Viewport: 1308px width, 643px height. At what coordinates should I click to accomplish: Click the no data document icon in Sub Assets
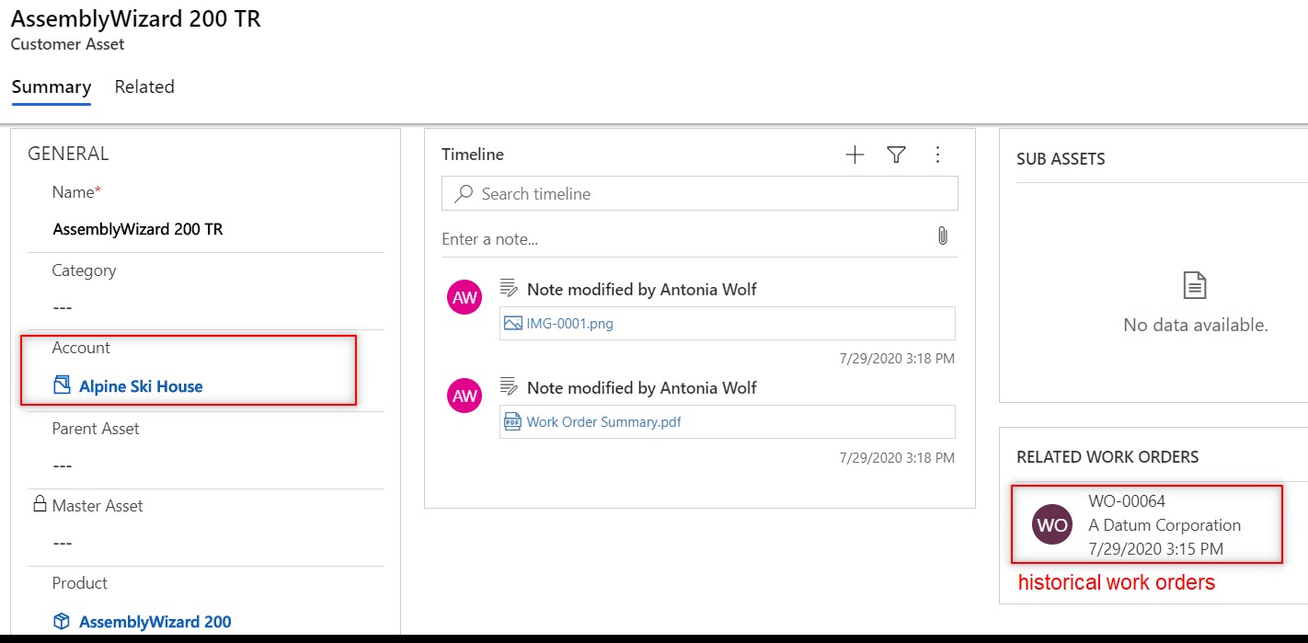tap(1195, 286)
